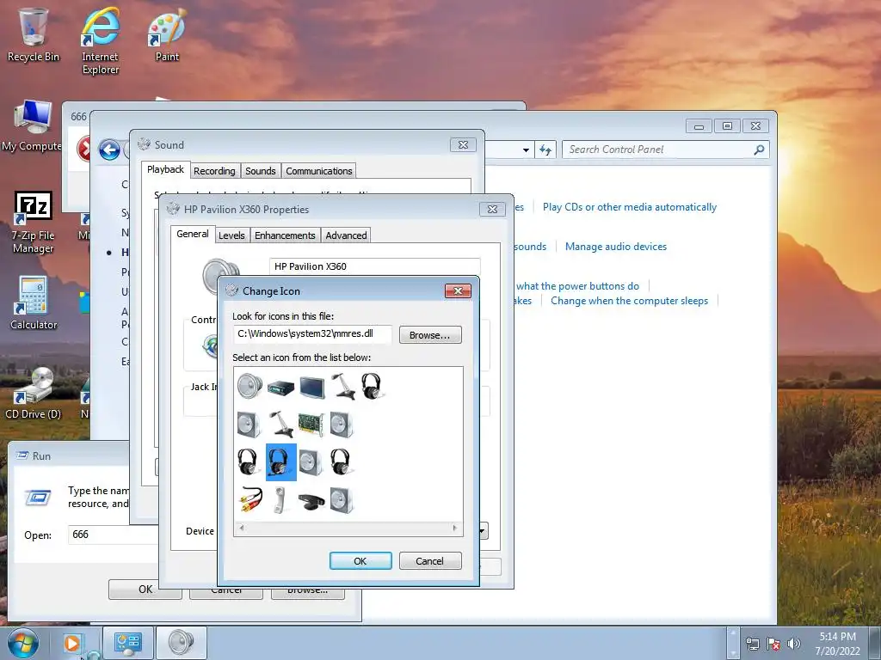This screenshot has height=660, width=881.
Task: Click the Browse... button in Change Icon
Action: [430, 335]
